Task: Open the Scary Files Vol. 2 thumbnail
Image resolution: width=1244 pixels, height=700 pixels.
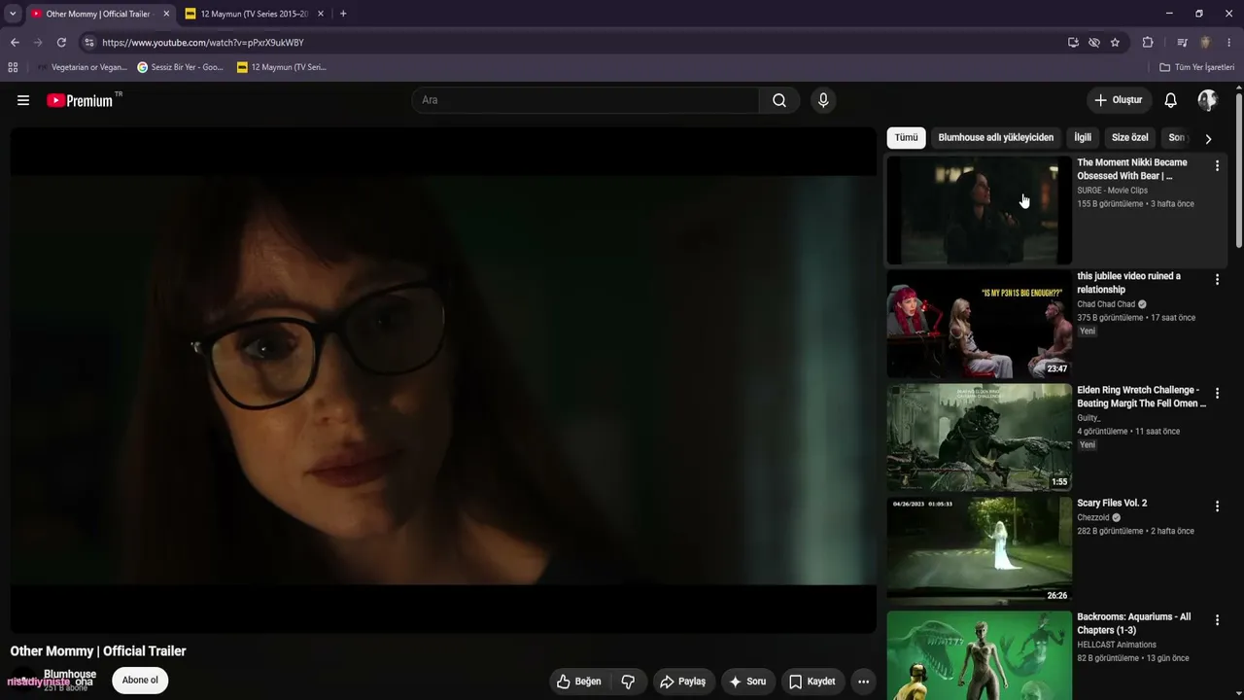Action: (979, 551)
